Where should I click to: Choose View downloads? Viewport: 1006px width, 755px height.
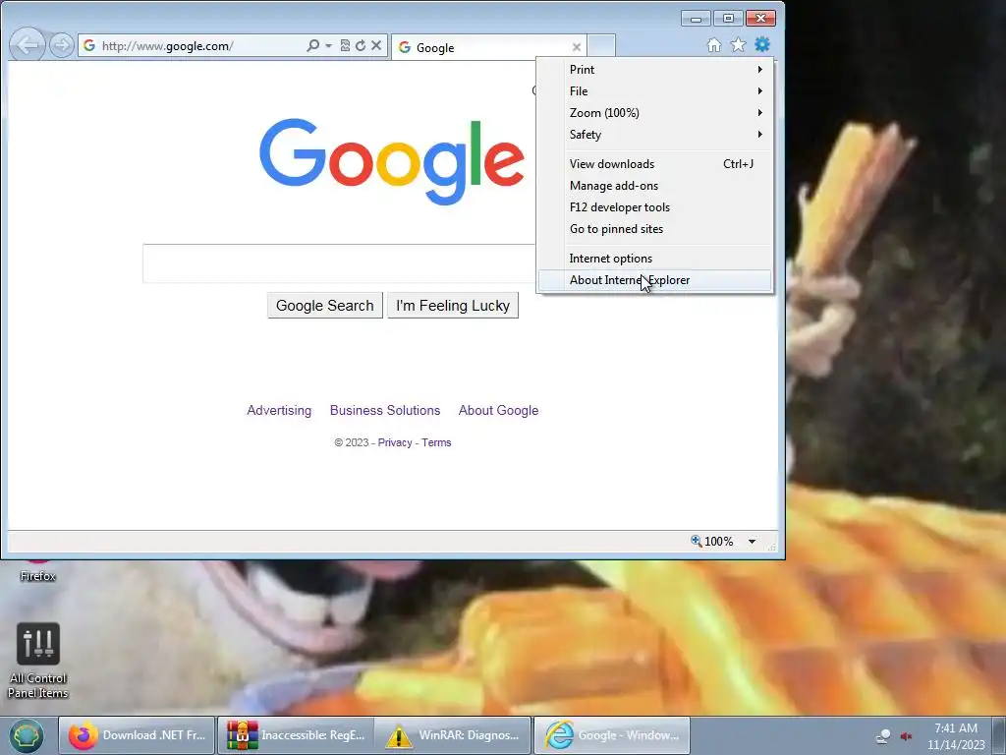(655, 164)
